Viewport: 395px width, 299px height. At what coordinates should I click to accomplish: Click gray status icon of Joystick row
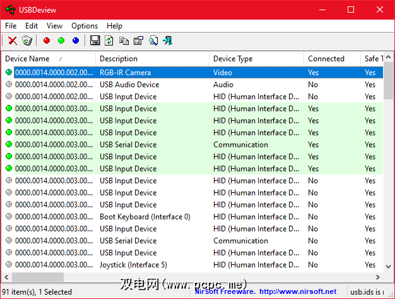tap(9, 264)
